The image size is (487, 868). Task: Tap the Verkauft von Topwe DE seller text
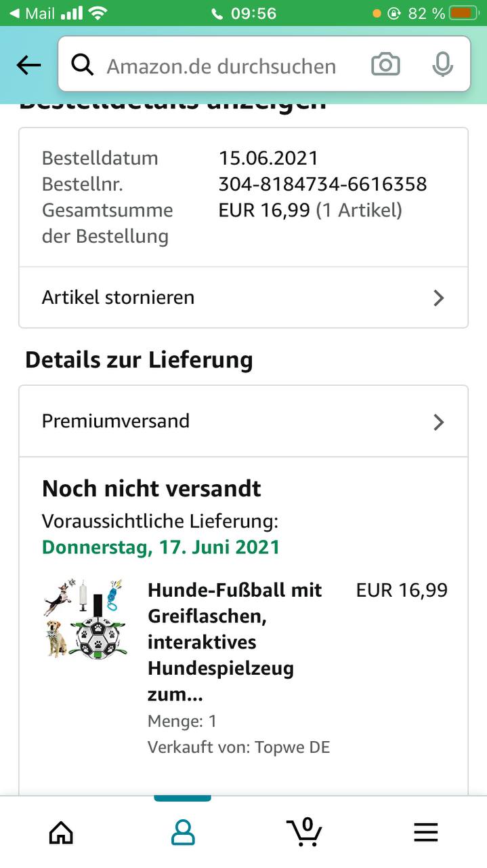(x=238, y=747)
